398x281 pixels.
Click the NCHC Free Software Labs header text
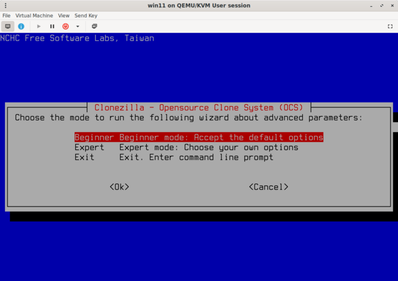(77, 38)
